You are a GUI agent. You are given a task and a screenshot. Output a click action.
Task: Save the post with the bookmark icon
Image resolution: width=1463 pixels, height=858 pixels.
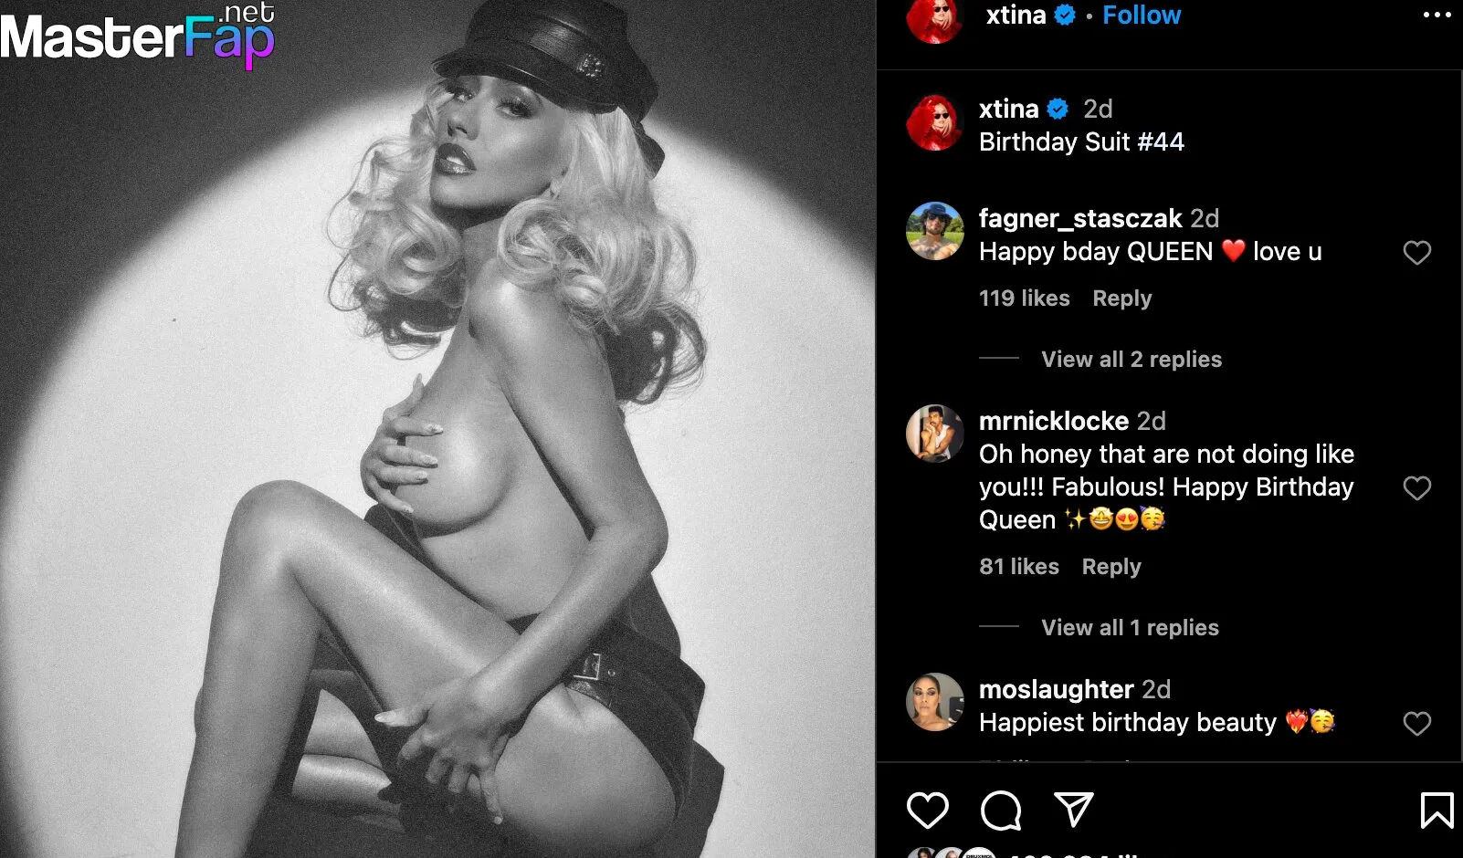[x=1437, y=810]
